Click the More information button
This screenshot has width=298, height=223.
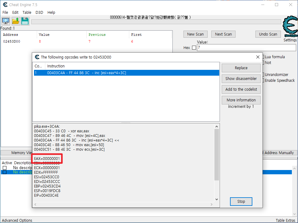pos(241,100)
